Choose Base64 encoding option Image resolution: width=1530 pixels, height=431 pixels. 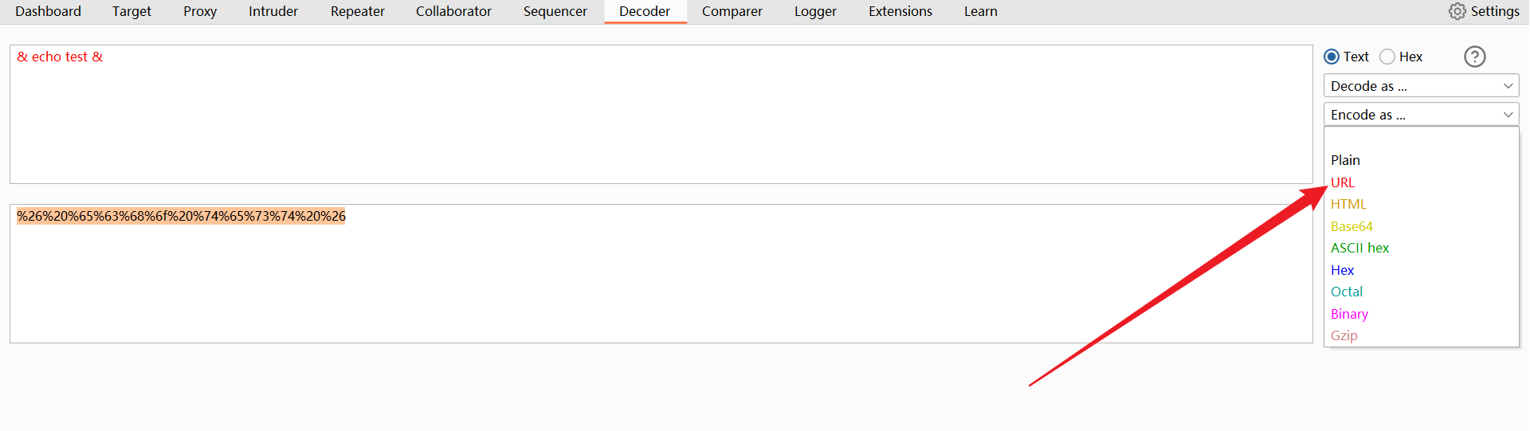[1351, 226]
